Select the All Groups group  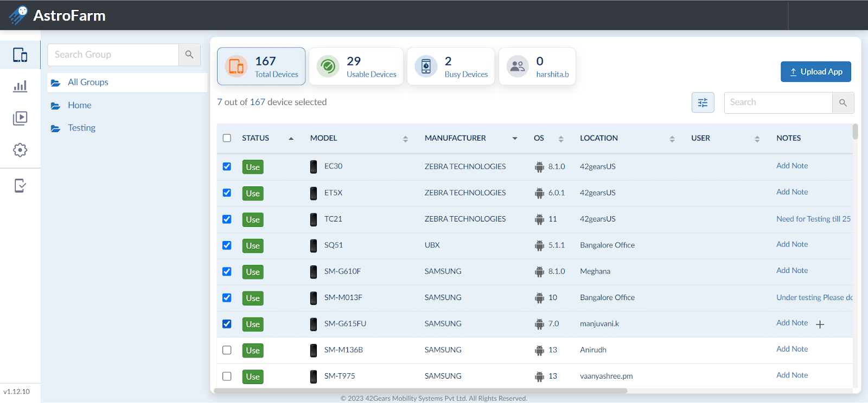coord(127,82)
